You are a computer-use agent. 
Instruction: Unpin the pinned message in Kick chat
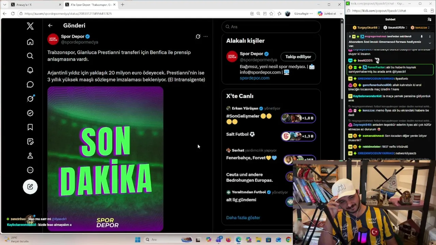click(x=422, y=36)
